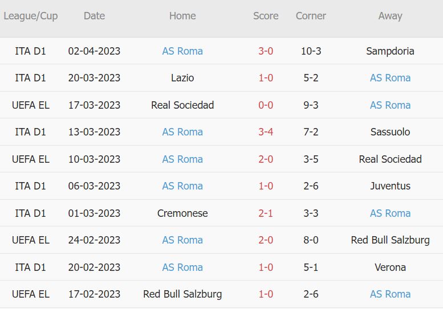The image size is (443, 309).
Task: Click the 10-3 corner count
Action: 311,51
